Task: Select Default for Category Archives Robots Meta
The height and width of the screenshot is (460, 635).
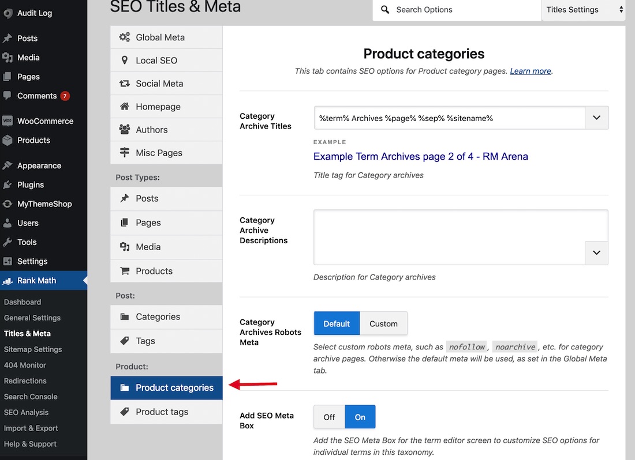Action: pos(337,323)
